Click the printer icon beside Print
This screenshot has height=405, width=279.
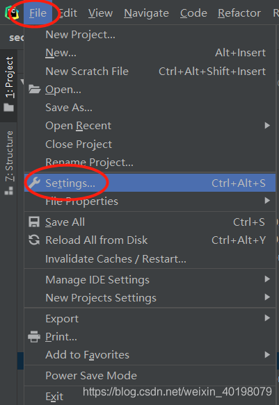pos(34,336)
